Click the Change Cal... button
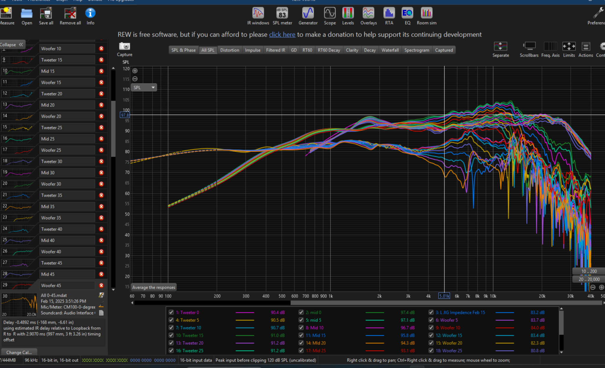 pos(19,352)
